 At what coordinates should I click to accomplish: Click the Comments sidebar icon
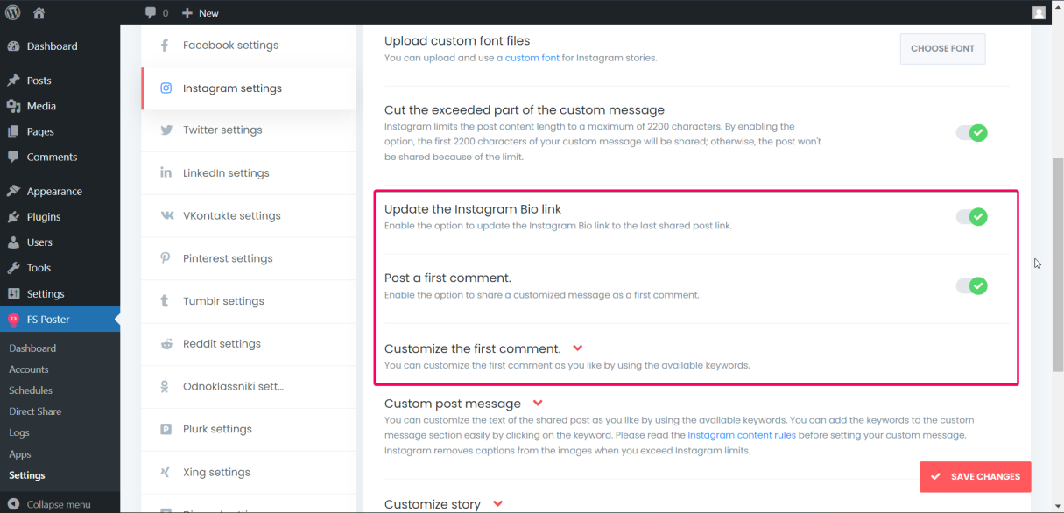(13, 157)
